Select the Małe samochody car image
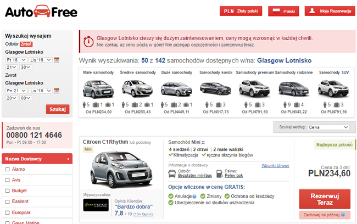The image size is (357, 224). tap(98, 88)
